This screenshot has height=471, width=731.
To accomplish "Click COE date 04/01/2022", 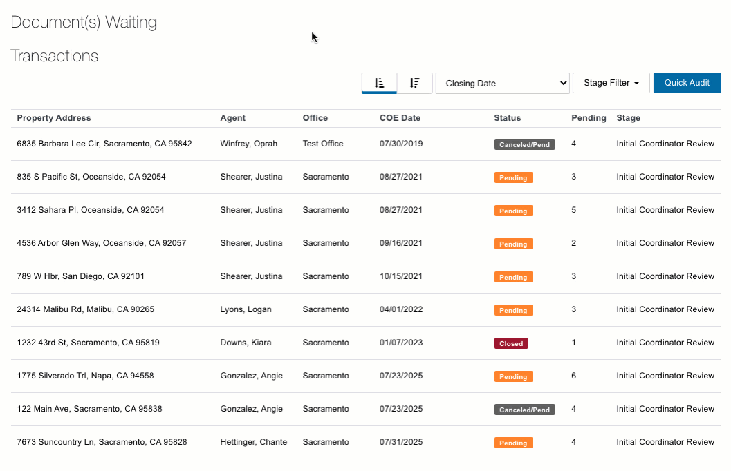I will coord(401,309).
